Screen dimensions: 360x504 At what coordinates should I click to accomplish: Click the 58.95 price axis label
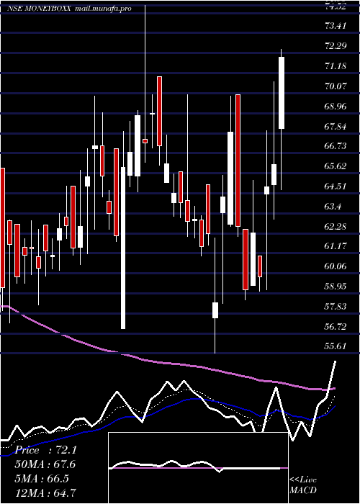[336, 287]
